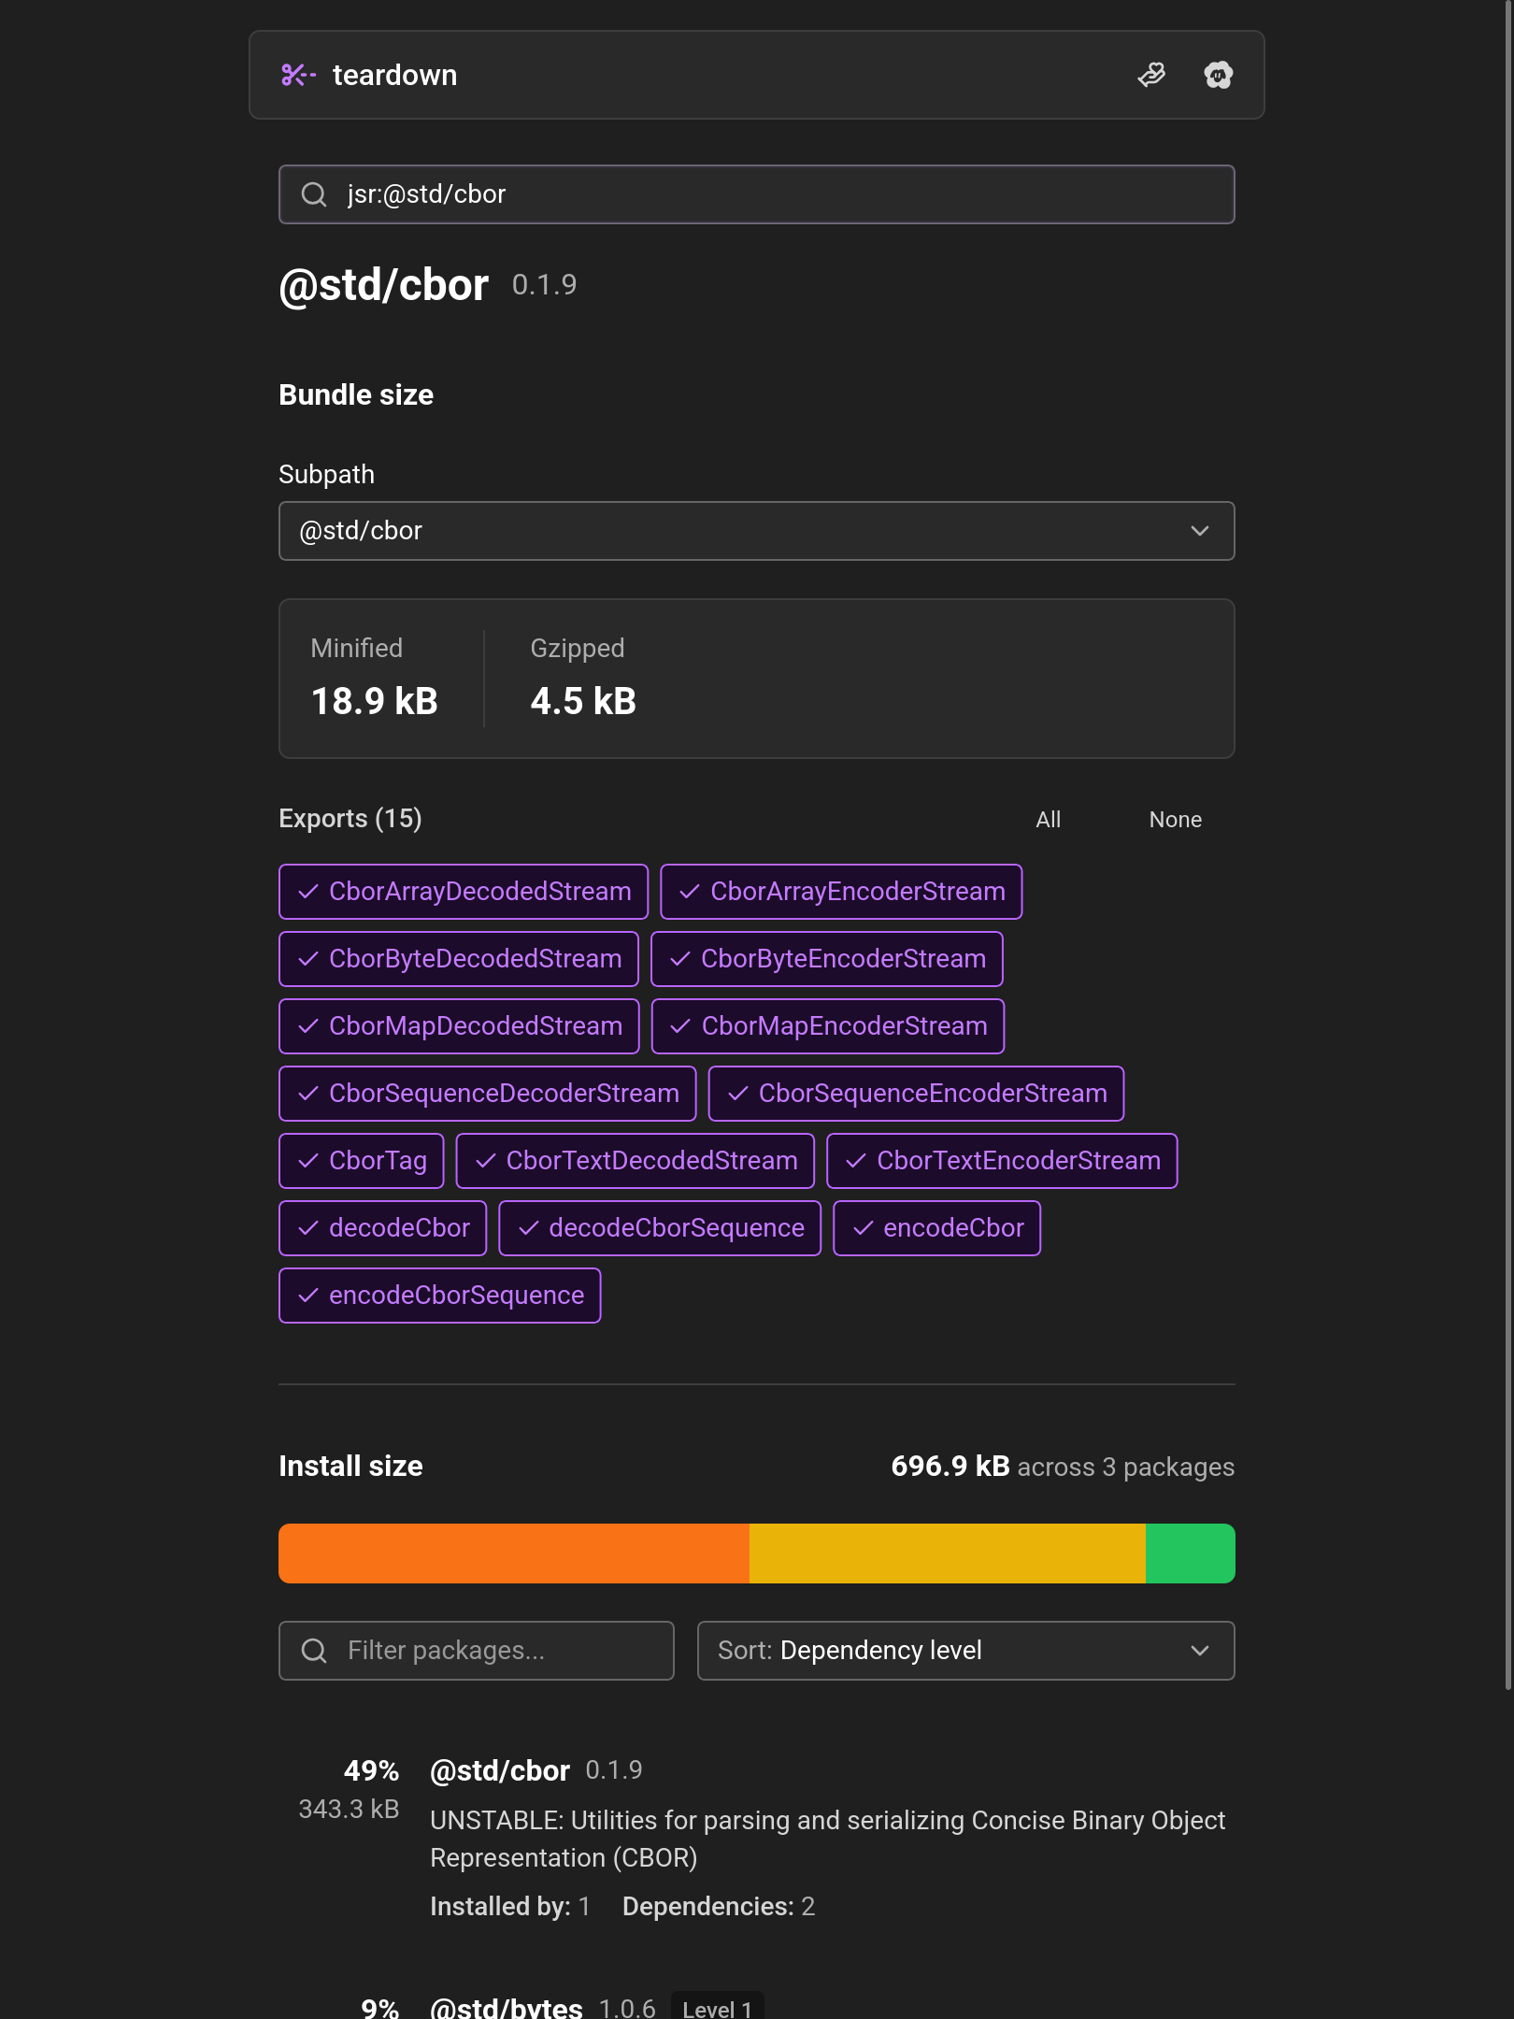Open the Subpath dropdown

[x=756, y=531]
